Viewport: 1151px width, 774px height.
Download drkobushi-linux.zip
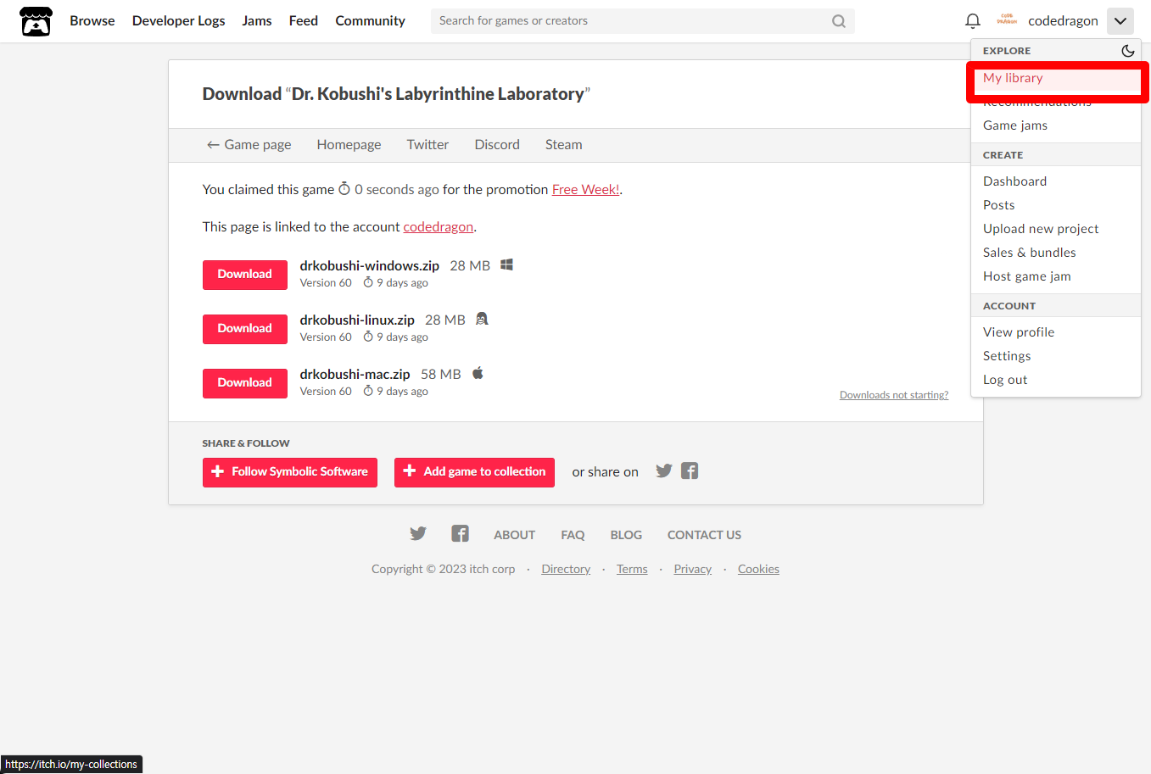pyautogui.click(x=244, y=329)
